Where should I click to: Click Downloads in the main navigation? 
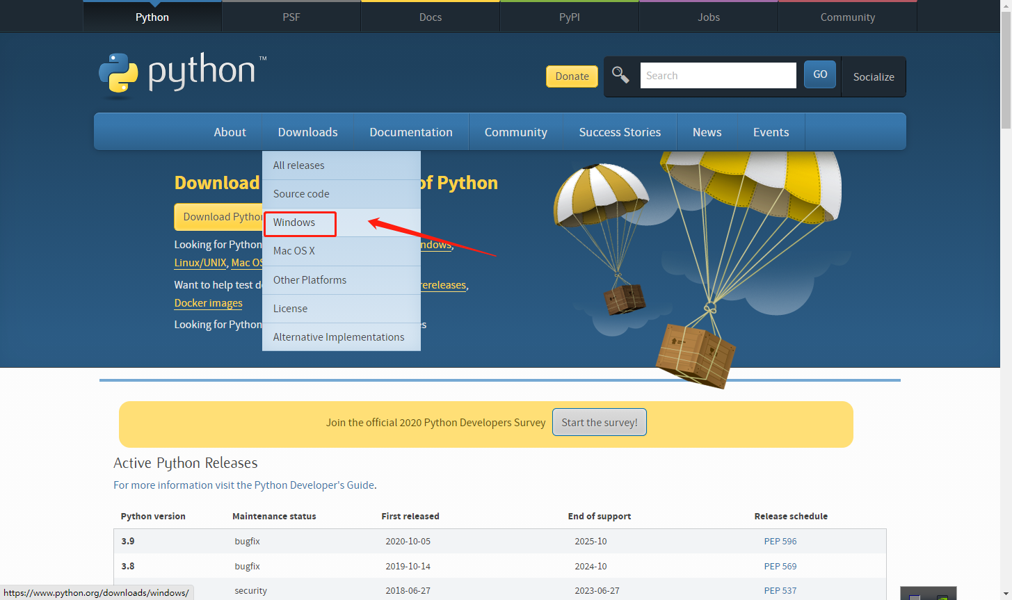click(308, 132)
